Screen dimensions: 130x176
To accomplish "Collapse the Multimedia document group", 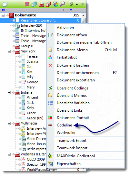I will [x=9, y=123].
